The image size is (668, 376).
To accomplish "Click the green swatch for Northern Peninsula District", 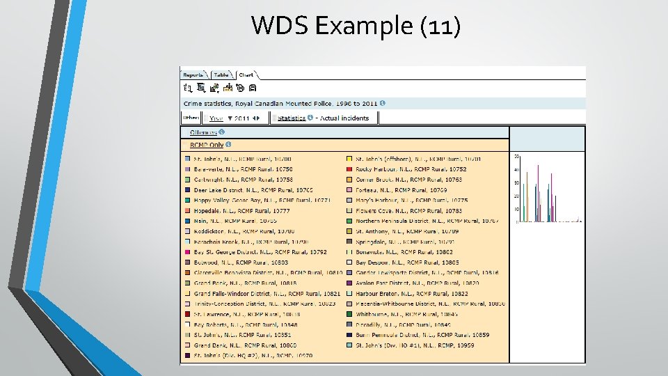I will (349, 221).
